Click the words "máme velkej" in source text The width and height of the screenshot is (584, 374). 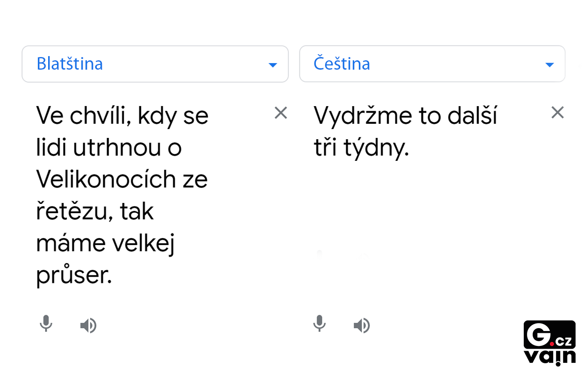(x=105, y=244)
